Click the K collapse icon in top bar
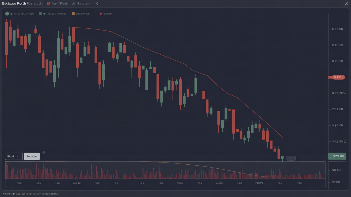This screenshot has height=197, width=351. click(x=97, y=3)
